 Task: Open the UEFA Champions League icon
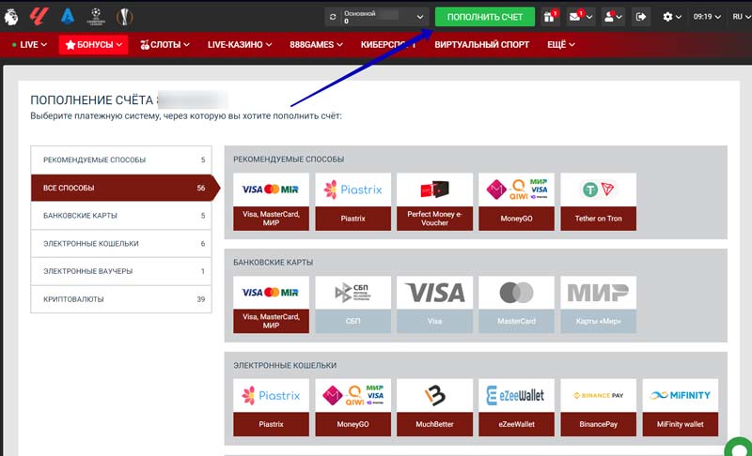pos(95,16)
